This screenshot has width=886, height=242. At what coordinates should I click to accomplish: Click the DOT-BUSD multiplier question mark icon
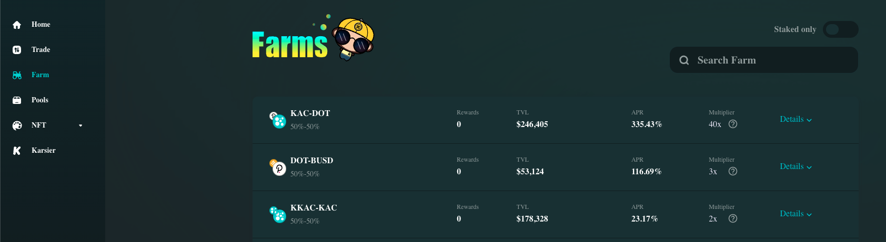pos(733,172)
